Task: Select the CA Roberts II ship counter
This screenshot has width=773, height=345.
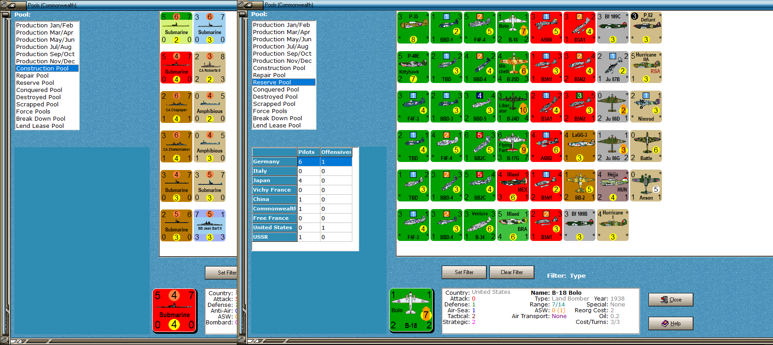Action: coord(209,68)
